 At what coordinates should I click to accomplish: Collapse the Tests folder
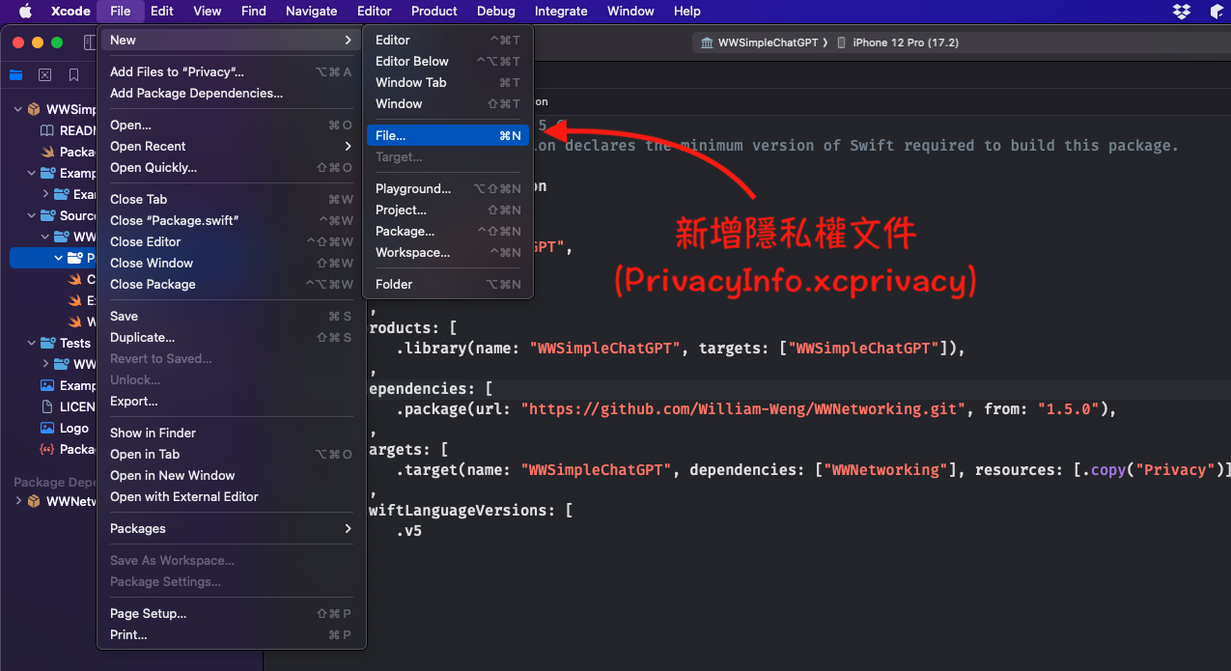(x=32, y=343)
